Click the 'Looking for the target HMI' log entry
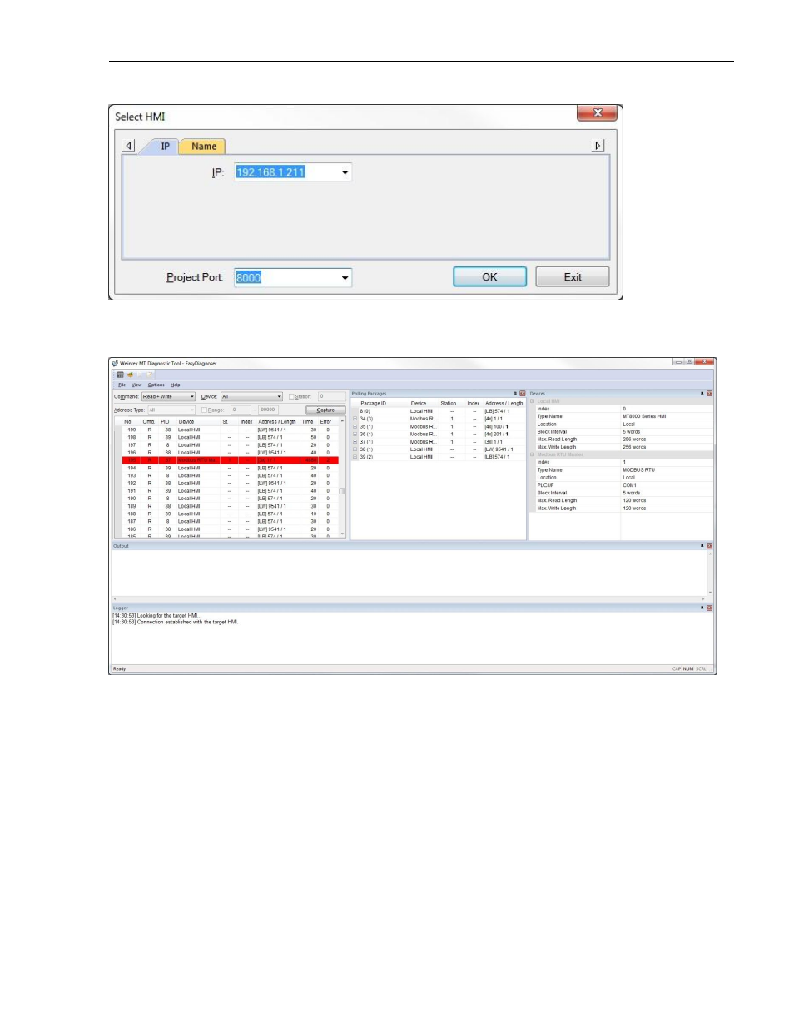Image resolution: width=794 pixels, height=1028 pixels. [157, 616]
